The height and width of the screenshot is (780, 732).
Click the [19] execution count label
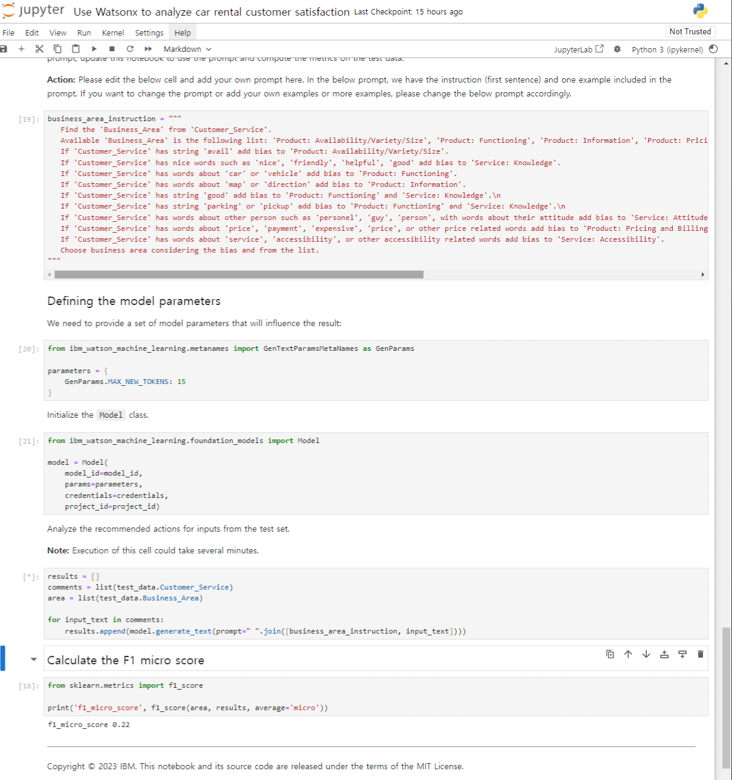pyautogui.click(x=28, y=119)
